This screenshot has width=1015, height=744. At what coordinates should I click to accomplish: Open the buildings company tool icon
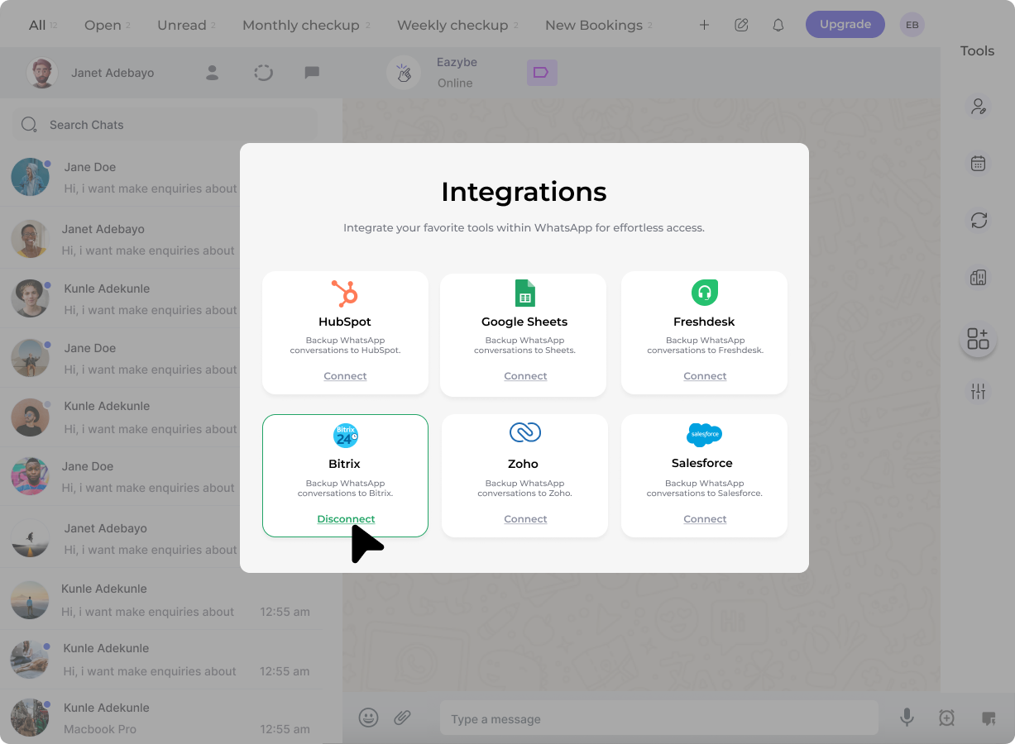pyautogui.click(x=979, y=278)
